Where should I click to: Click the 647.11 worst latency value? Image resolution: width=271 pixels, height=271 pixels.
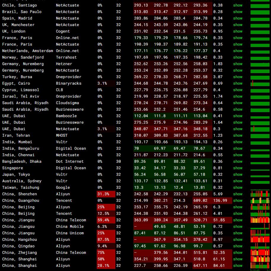click(x=200, y=265)
